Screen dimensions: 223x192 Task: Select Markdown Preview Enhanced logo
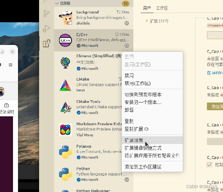[66, 130]
